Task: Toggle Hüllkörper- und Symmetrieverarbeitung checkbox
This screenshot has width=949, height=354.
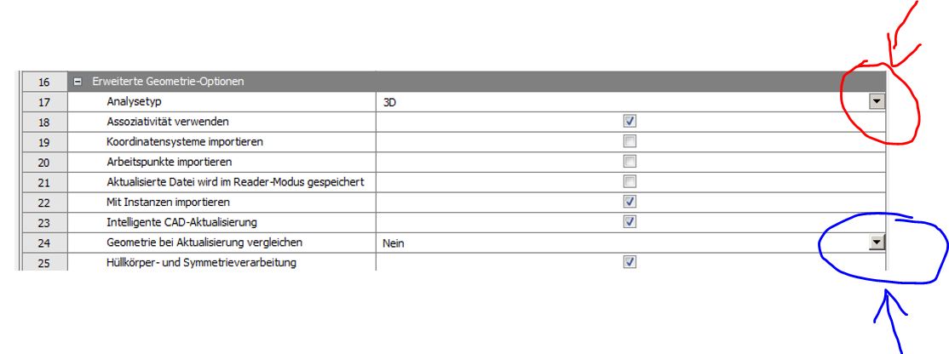Action: [630, 262]
